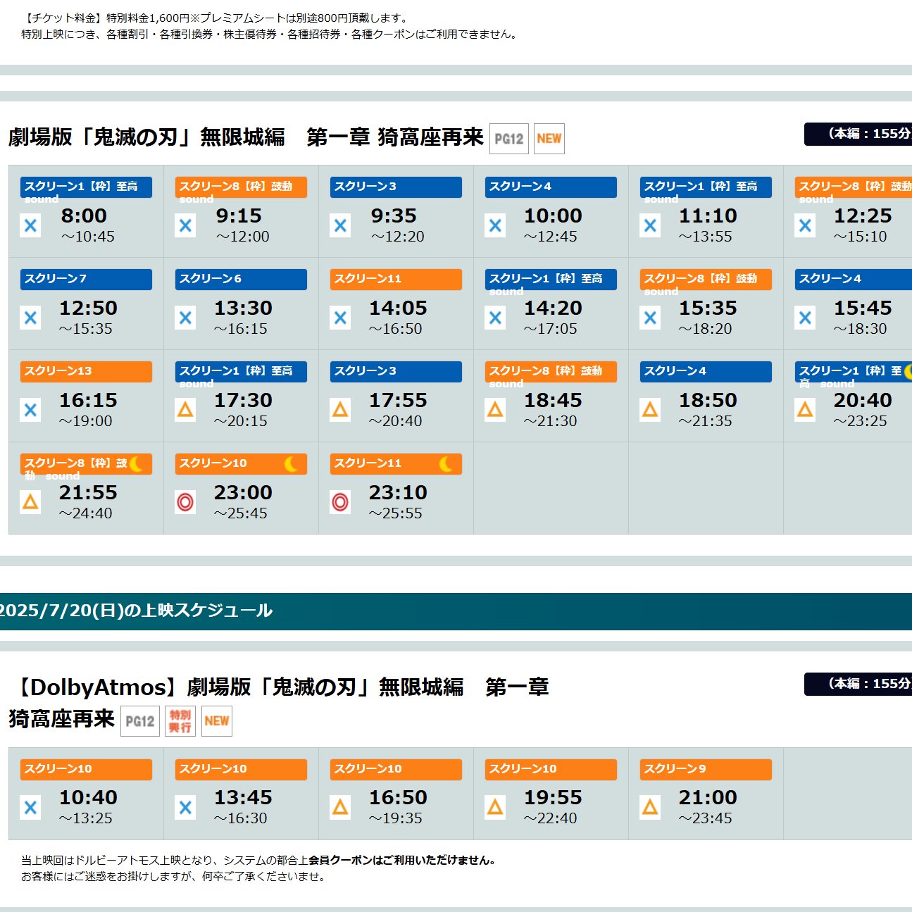Click triangle availability icon for 20:40 showing

805,411
